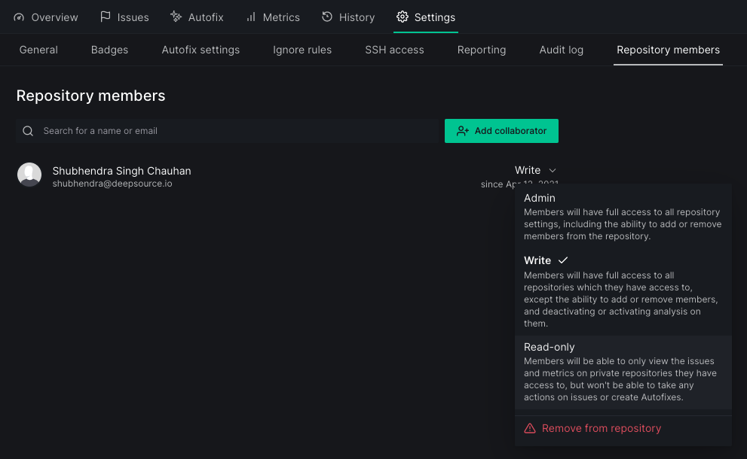Switch to the SSH access tab
The height and width of the screenshot is (459, 747).
(x=394, y=50)
